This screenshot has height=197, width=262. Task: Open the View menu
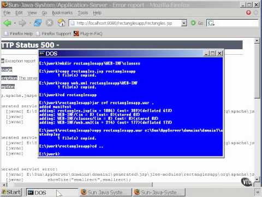pyautogui.click(x=32, y=13)
